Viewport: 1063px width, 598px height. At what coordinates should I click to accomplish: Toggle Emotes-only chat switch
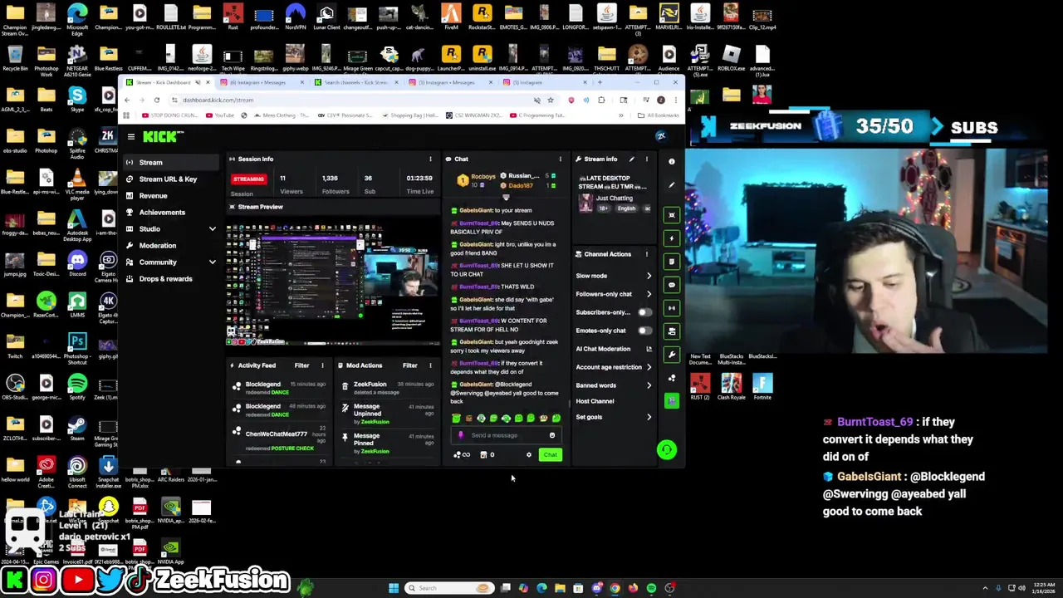coord(644,331)
